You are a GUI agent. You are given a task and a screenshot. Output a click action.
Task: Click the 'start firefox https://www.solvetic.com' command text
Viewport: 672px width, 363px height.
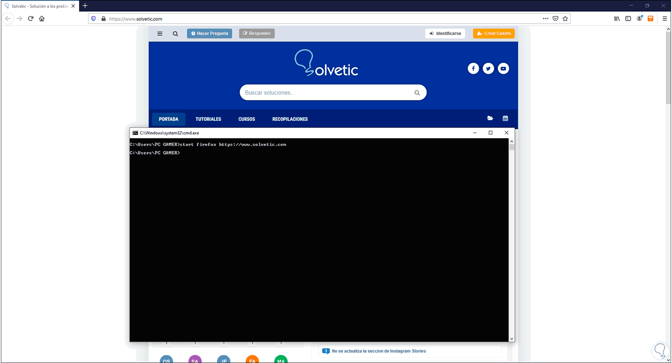233,145
